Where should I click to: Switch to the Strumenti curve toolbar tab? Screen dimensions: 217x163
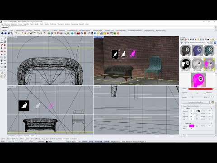click(x=72, y=30)
